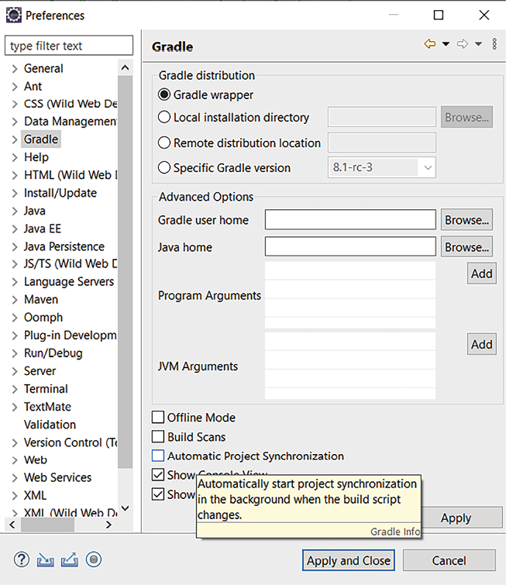Click the Export preferences icon
Image resolution: width=506 pixels, height=585 pixels.
tap(69, 559)
